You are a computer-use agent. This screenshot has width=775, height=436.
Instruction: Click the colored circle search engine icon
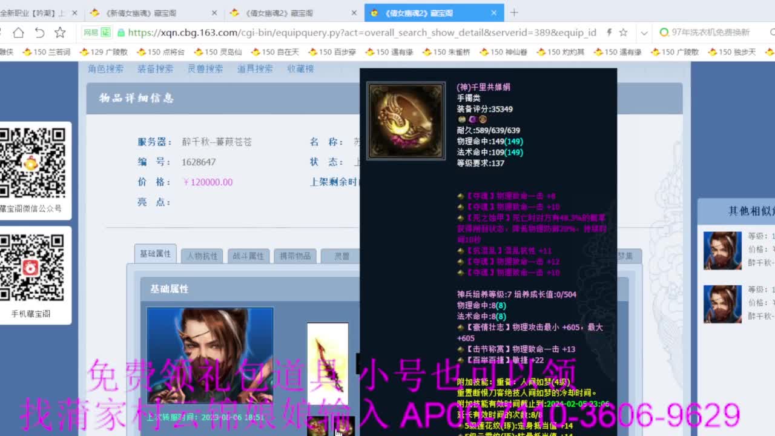664,33
